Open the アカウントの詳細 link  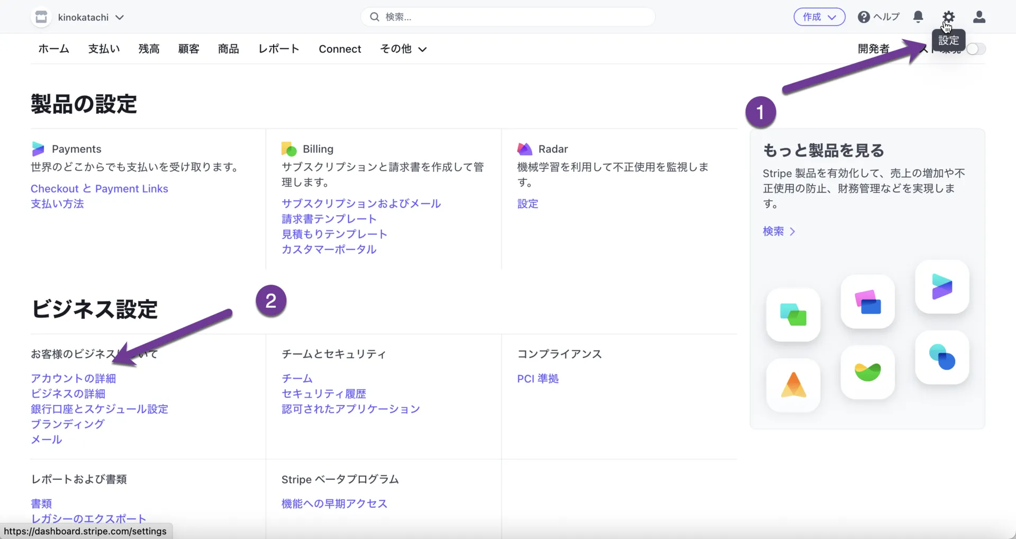73,379
